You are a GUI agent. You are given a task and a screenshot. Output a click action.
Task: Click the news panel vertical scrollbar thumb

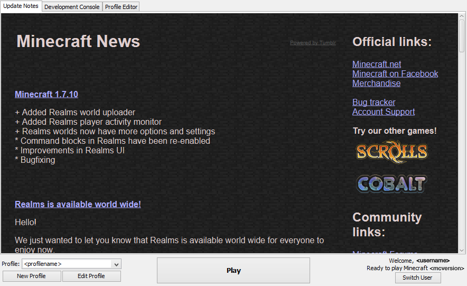coord(462,36)
